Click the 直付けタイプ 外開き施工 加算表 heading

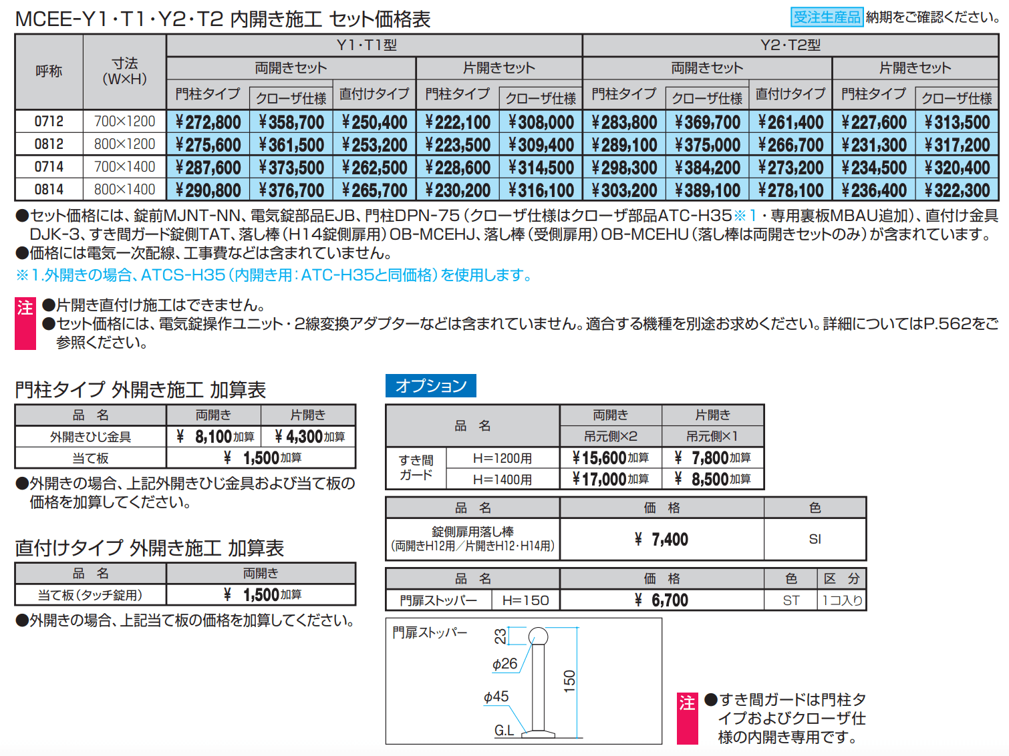click(150, 548)
